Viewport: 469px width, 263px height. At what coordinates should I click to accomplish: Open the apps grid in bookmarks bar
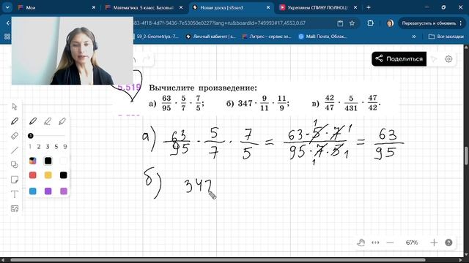point(7,37)
